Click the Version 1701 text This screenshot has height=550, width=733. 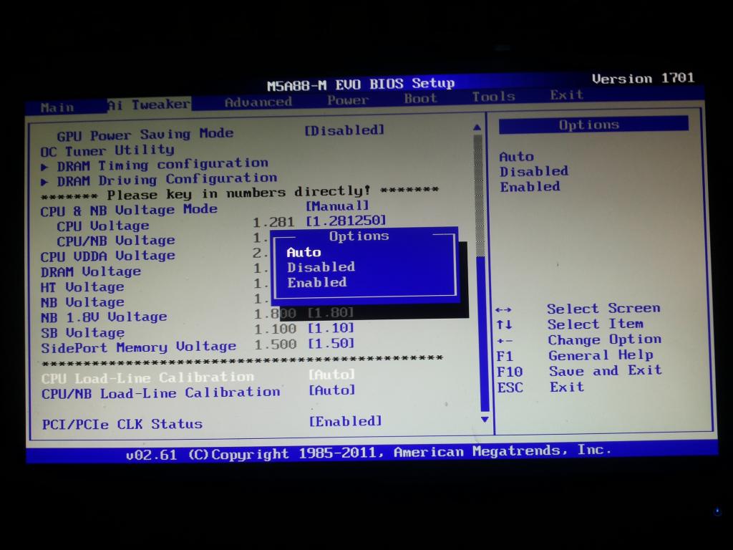(x=644, y=78)
